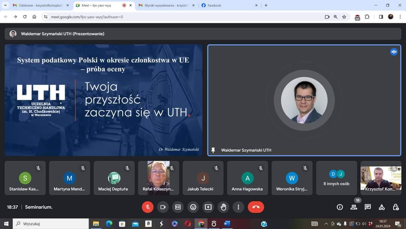Open Opera browser from taskbar
This screenshot has width=406, height=229.
(x=188, y=224)
